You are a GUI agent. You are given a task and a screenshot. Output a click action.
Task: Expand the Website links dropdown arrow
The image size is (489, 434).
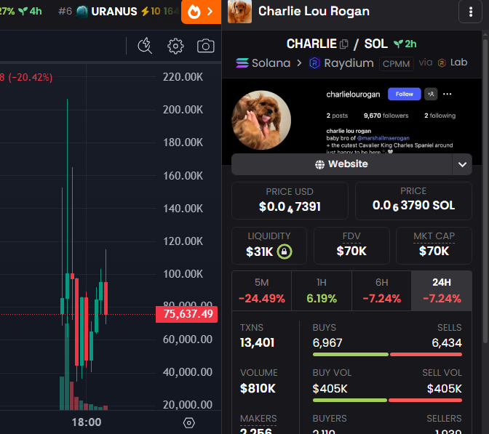click(462, 164)
